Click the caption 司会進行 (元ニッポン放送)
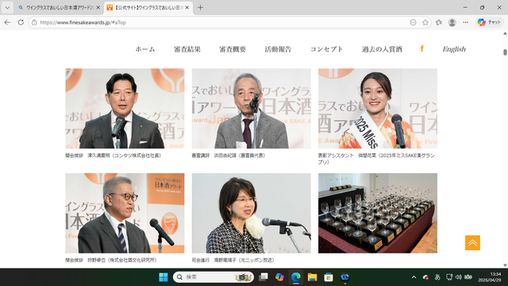 (233, 260)
